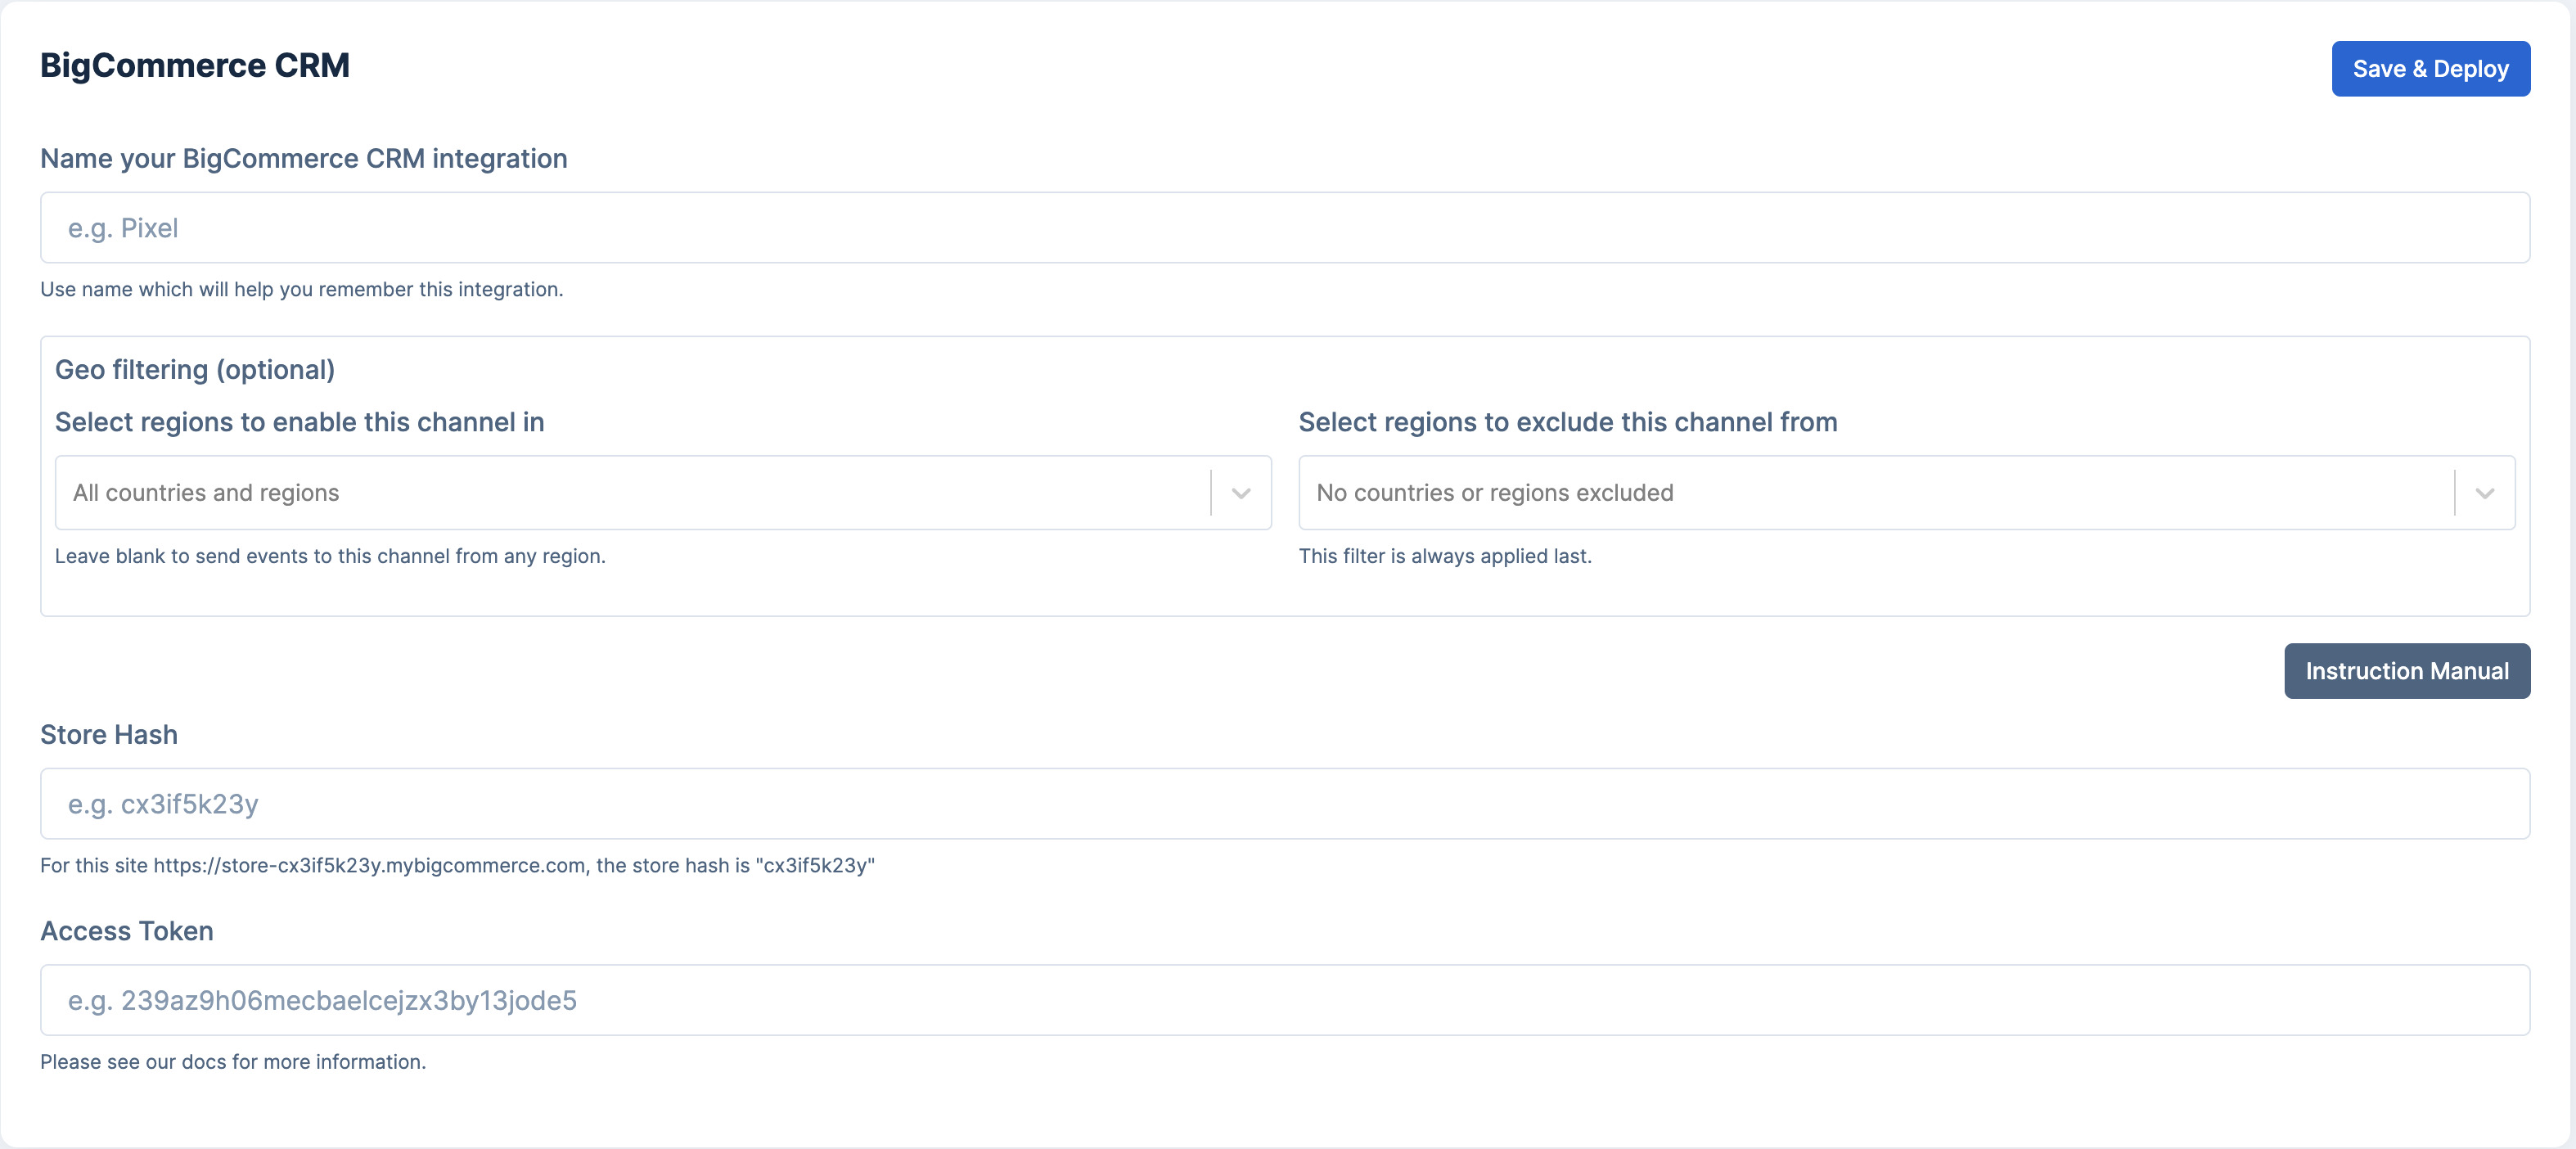Click into the Store Hash text field
Image resolution: width=2576 pixels, height=1149 pixels.
(1284, 804)
